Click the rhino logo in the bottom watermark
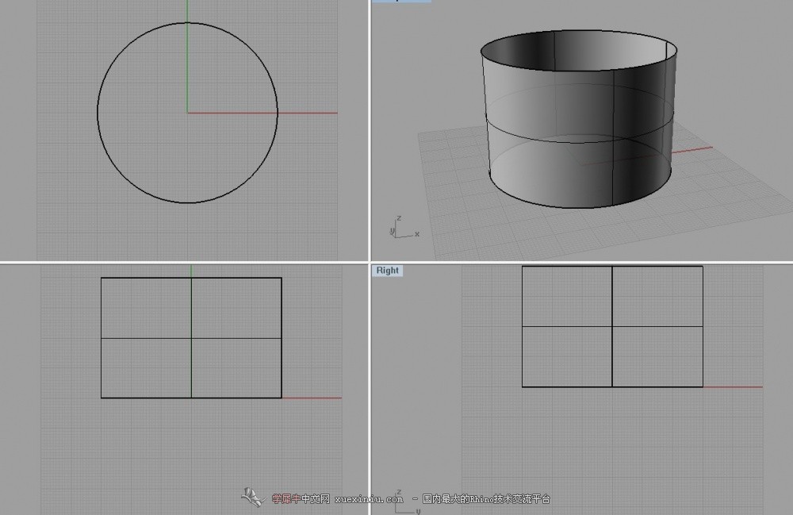Image resolution: width=793 pixels, height=515 pixels. [x=252, y=498]
